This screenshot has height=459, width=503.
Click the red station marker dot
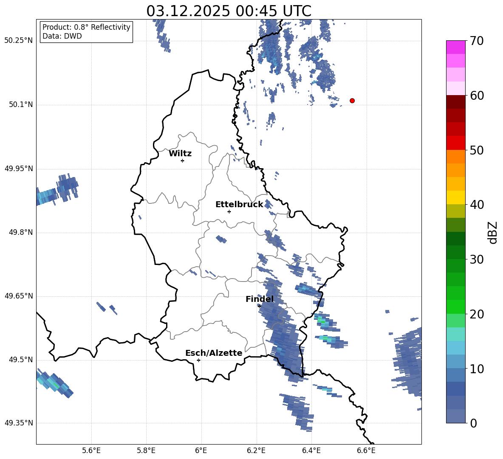352,101
